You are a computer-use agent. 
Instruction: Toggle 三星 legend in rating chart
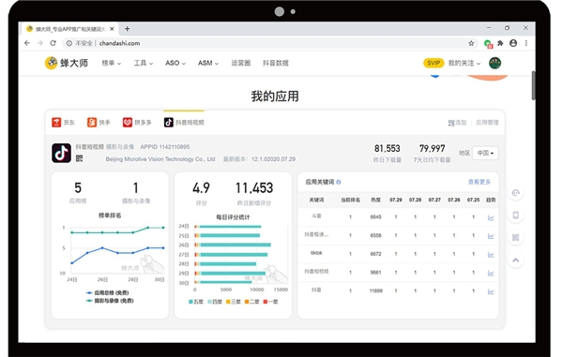pyautogui.click(x=234, y=302)
